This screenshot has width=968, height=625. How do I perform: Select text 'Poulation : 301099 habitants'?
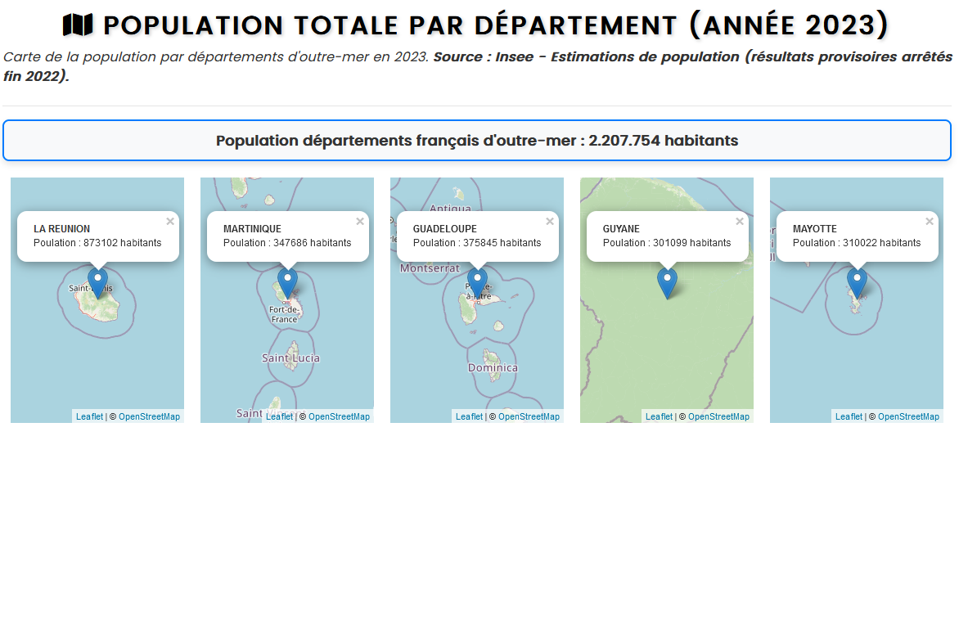667,243
